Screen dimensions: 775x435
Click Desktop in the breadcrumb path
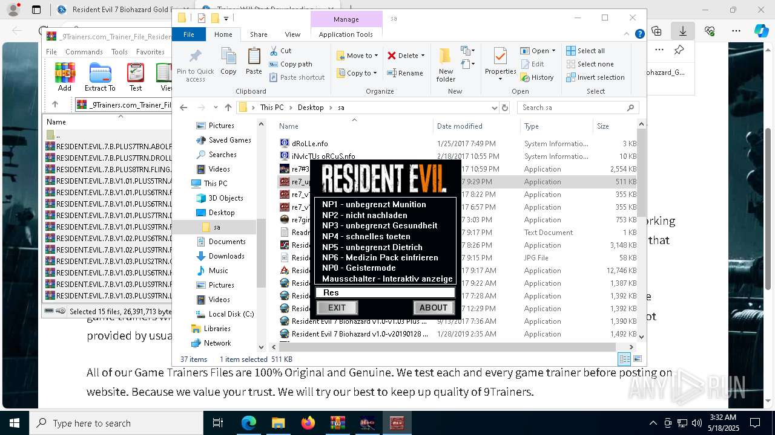(x=311, y=108)
